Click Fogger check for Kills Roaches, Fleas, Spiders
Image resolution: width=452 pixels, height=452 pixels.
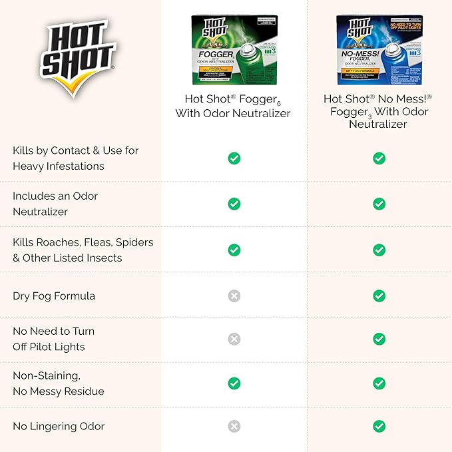click(234, 250)
